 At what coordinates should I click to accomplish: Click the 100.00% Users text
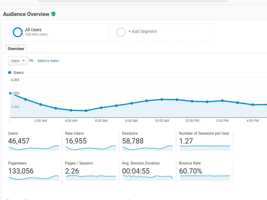click(36, 34)
